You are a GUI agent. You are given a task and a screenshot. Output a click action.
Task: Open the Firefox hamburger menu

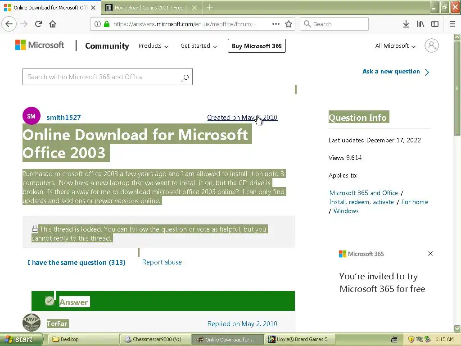point(452,24)
